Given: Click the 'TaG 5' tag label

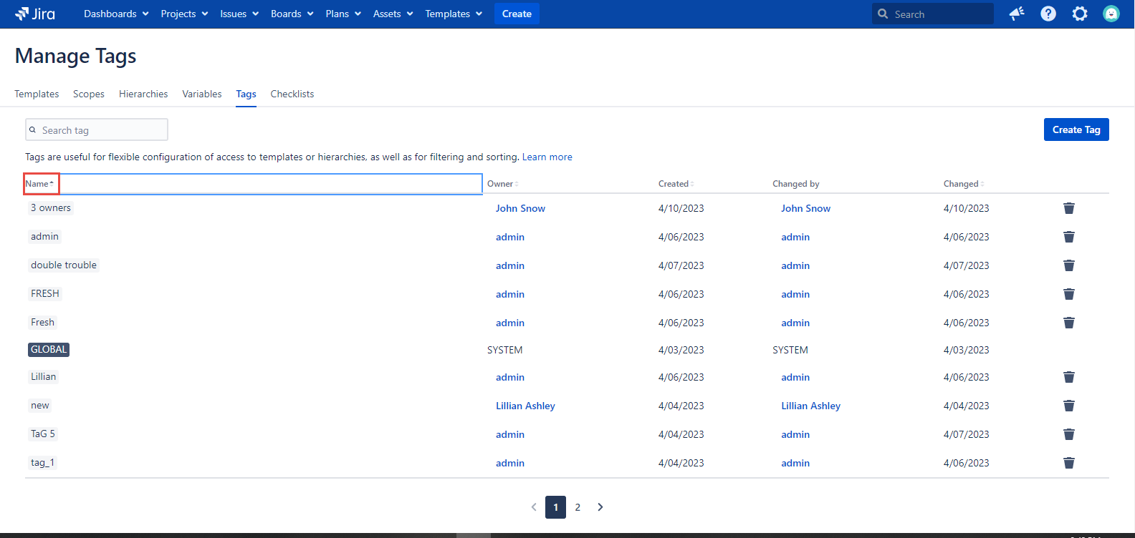Looking at the screenshot, I should tap(43, 434).
